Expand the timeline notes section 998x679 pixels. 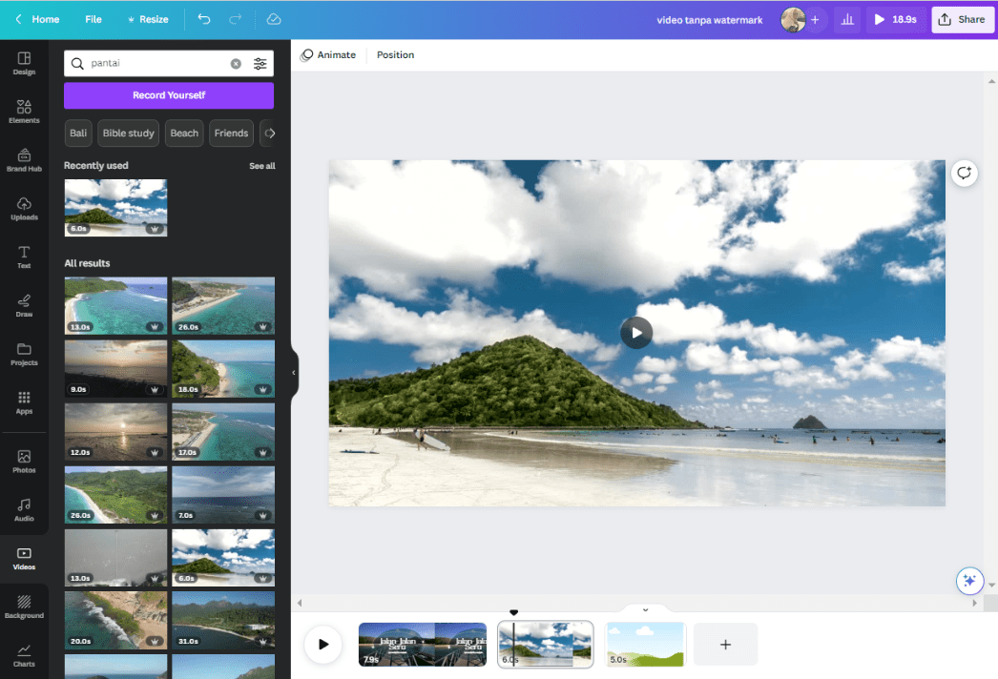coord(644,609)
